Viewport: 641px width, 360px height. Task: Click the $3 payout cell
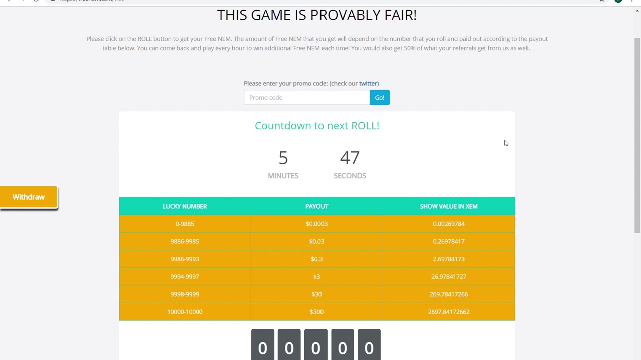(316, 276)
